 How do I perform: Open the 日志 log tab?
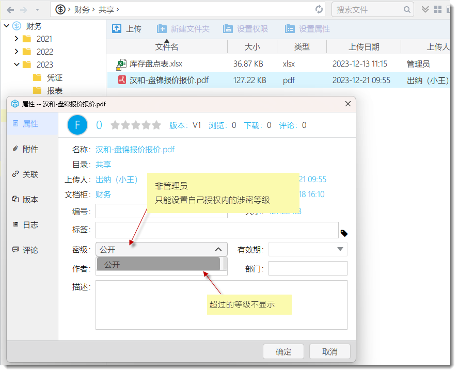pos(30,225)
